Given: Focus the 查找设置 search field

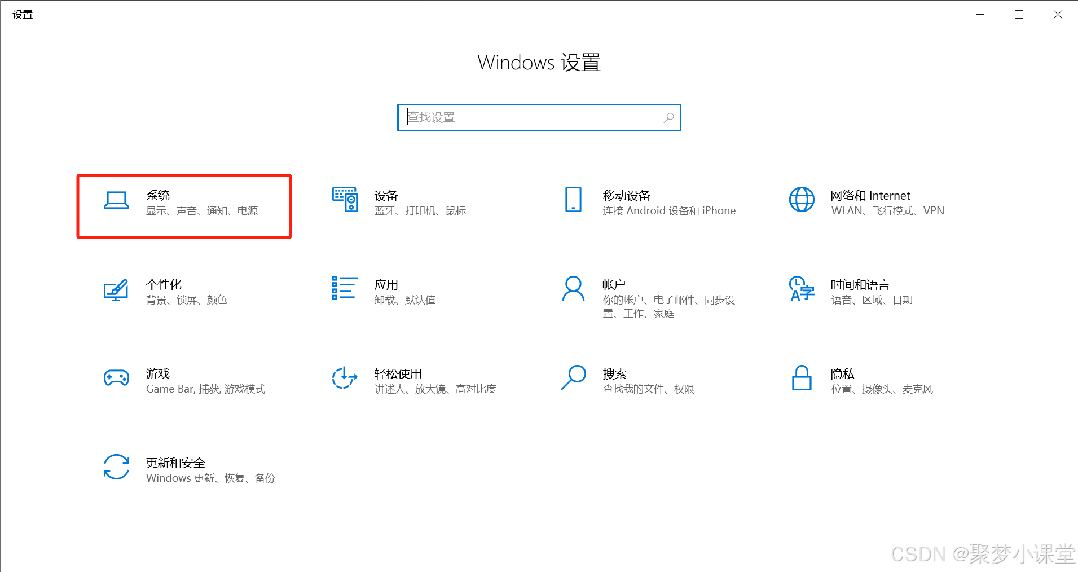Looking at the screenshot, I should (x=539, y=117).
